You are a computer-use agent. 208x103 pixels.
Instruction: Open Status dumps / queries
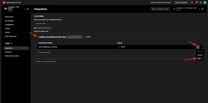[x=12, y=56]
